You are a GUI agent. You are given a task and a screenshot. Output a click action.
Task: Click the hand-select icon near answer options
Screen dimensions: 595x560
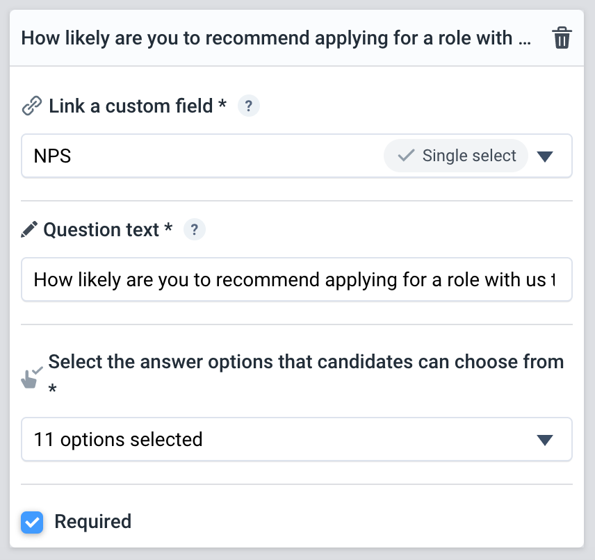(x=31, y=377)
